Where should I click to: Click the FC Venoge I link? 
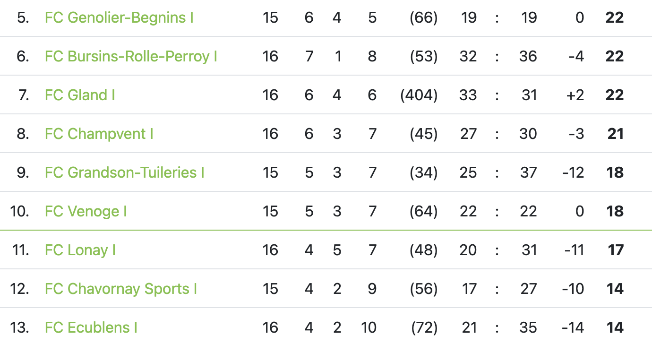coord(86,211)
